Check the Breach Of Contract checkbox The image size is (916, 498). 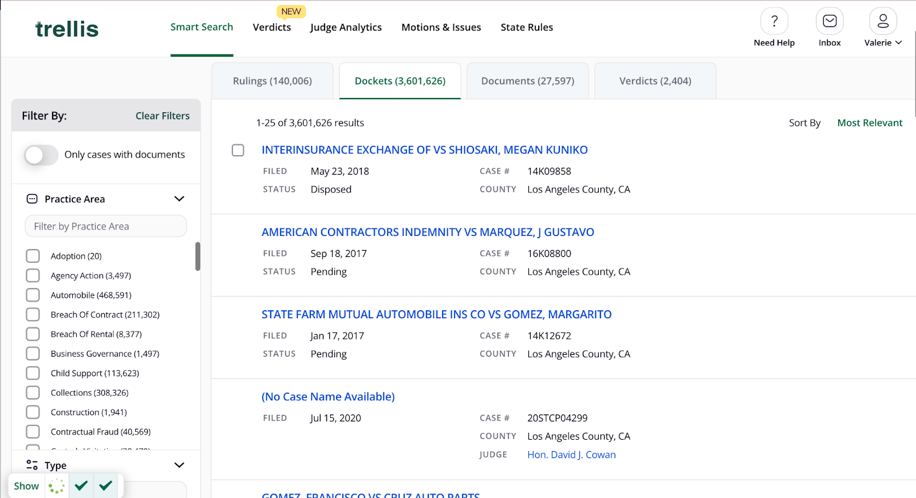pyautogui.click(x=33, y=314)
